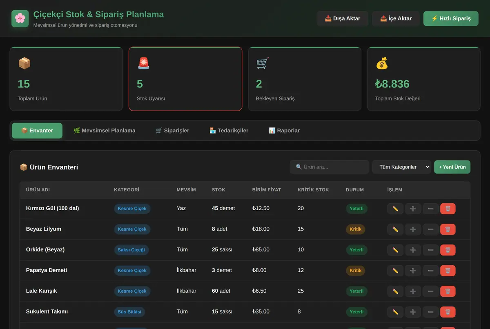Delete the Sukulent Takımı product
Screen dimensions: 490x329
point(448,312)
